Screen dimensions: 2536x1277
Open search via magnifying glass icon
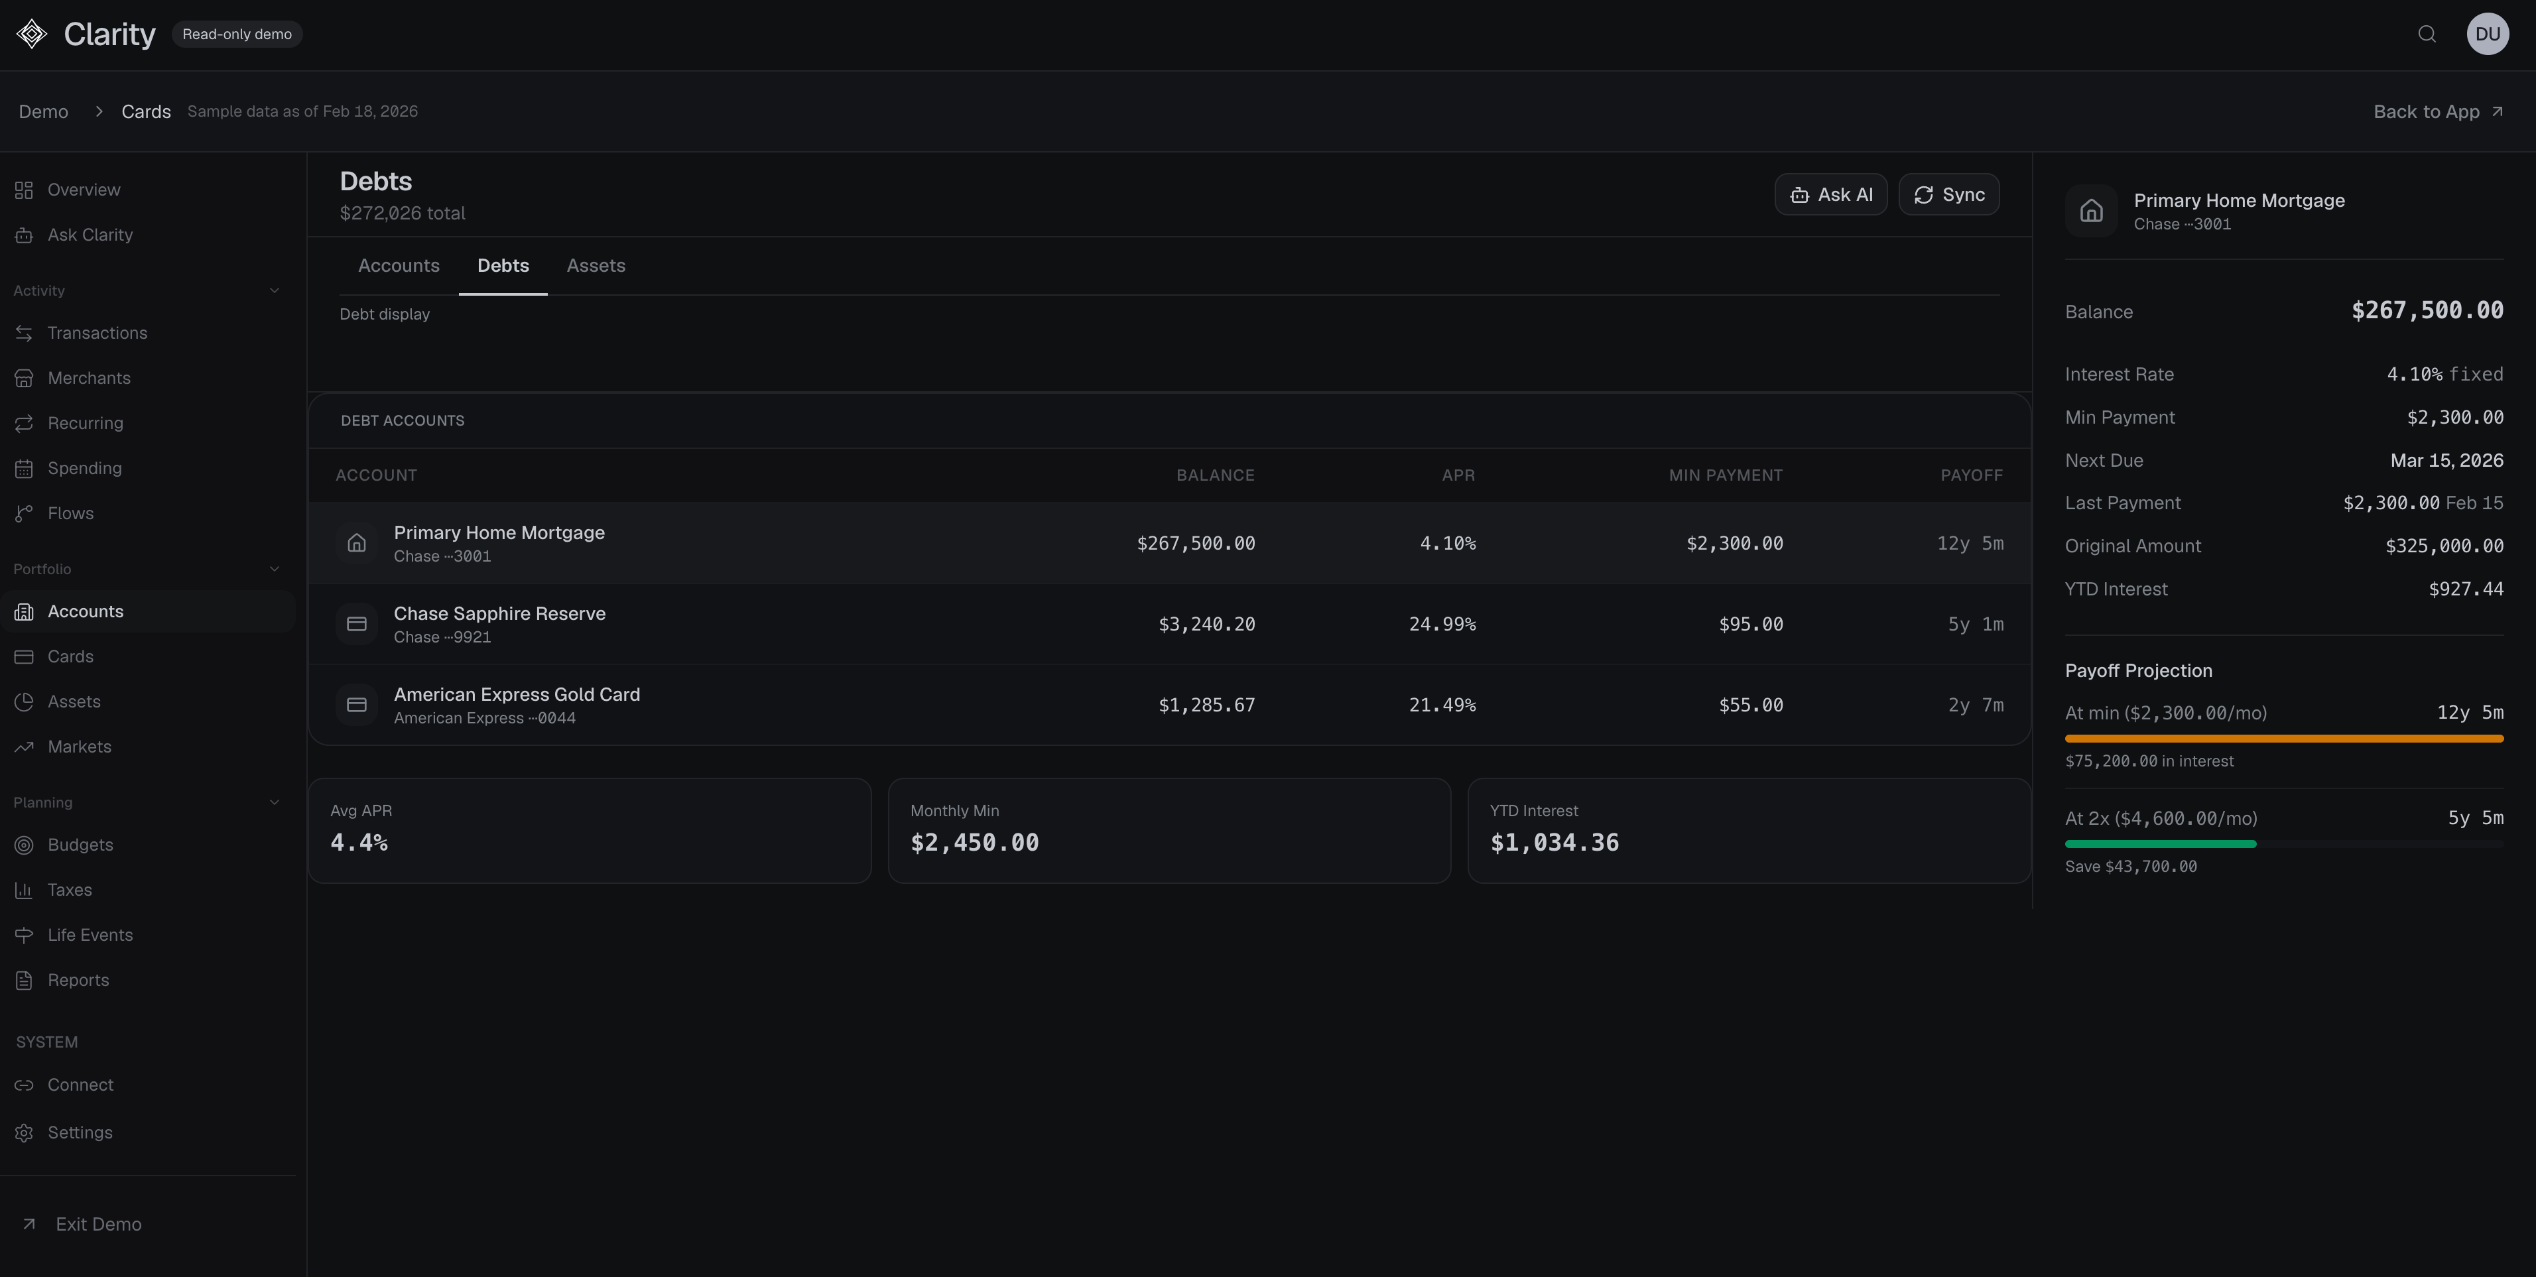point(2426,32)
